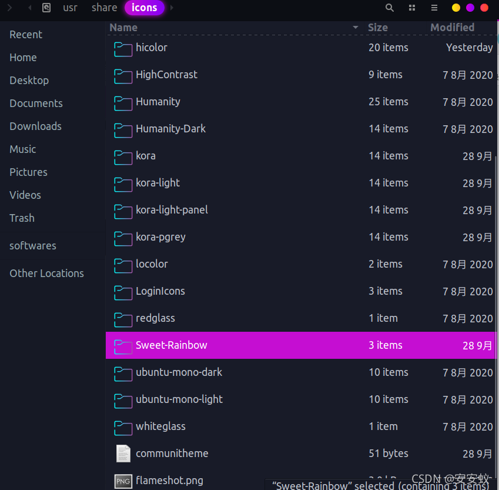Open Documents in sidebar
Screen dimensions: 499x490
pos(36,103)
